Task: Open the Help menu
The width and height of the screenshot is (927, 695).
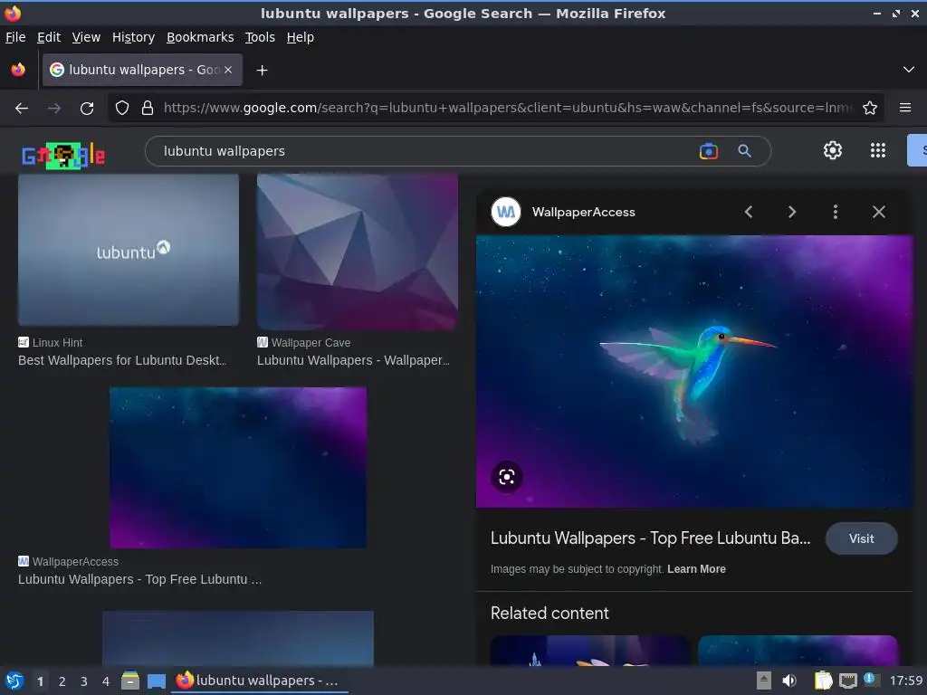Action: click(x=301, y=37)
